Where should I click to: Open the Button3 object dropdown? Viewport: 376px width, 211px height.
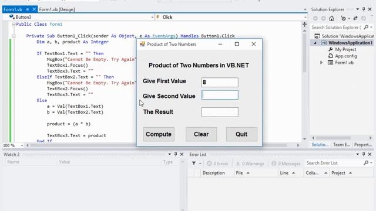click(152, 17)
